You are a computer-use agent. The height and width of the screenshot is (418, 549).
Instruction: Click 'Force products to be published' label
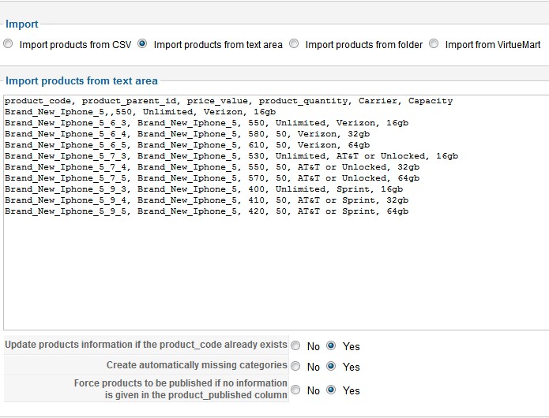click(x=181, y=389)
